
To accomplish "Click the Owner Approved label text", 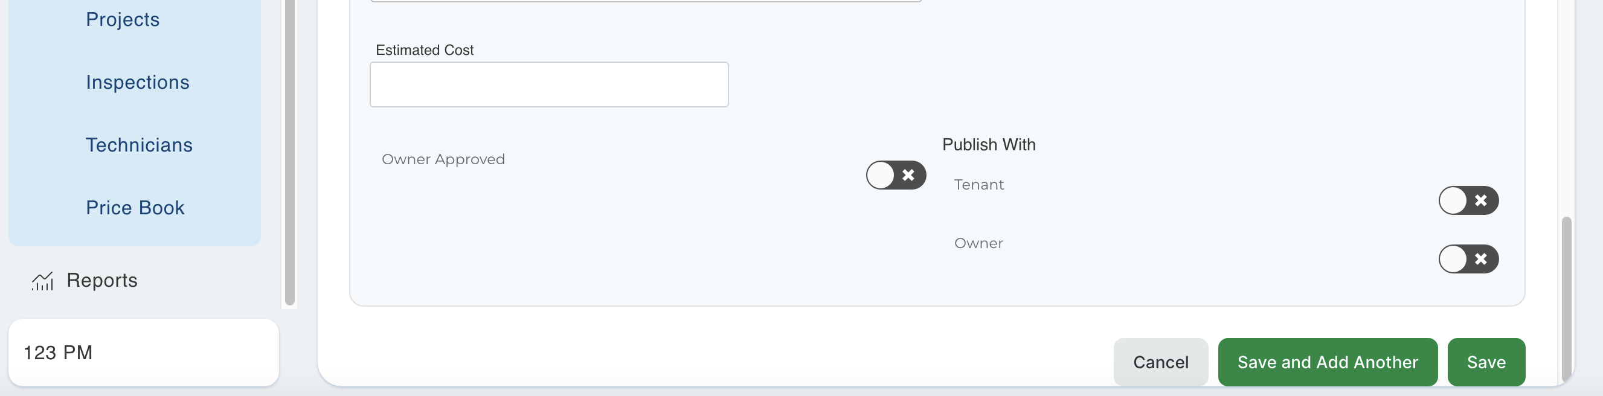I will pyautogui.click(x=443, y=160).
